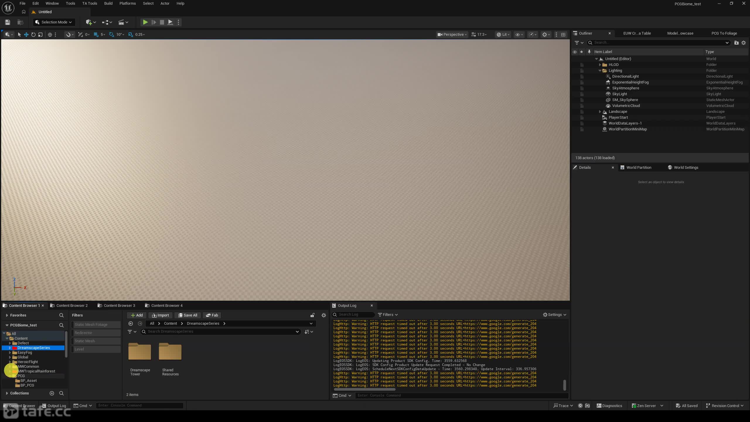The height and width of the screenshot is (422, 750).
Task: Click the Output Log vertical scrollbar
Action: click(x=565, y=385)
